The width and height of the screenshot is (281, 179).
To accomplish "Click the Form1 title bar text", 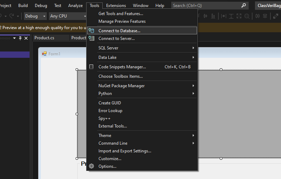I will click(x=54, y=54).
